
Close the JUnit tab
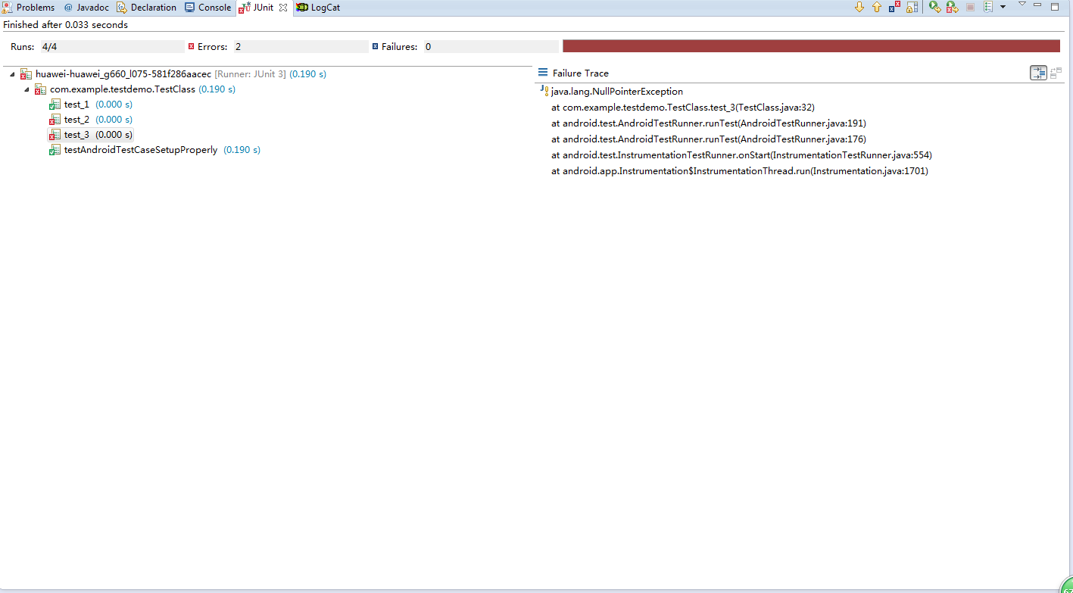284,8
